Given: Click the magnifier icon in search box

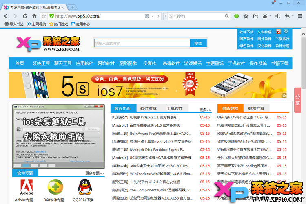Looking at the screenshot, I should 226,16.
